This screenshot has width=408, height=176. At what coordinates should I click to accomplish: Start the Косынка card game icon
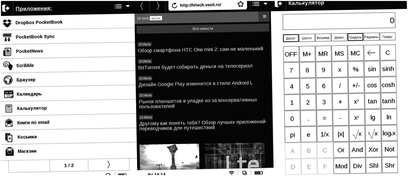tap(9, 137)
